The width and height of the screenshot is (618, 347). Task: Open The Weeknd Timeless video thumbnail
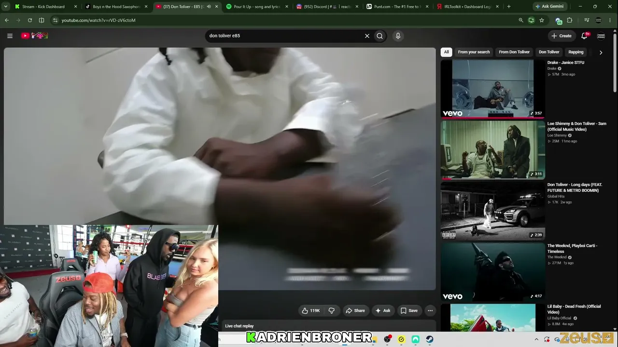[x=492, y=272]
